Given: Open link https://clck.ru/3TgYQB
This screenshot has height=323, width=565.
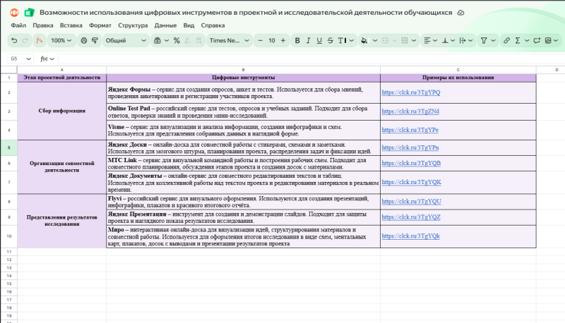Looking at the screenshot, I should pos(411,163).
